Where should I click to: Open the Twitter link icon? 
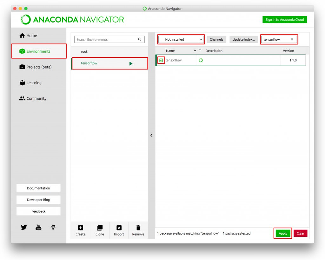pyautogui.click(x=24, y=227)
